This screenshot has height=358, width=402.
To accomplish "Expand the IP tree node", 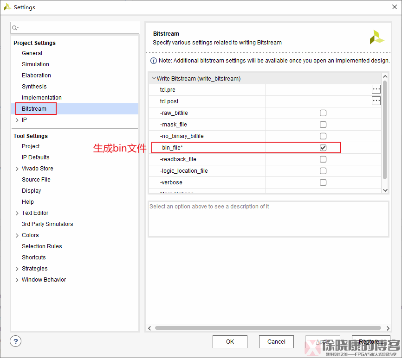I will [x=17, y=120].
